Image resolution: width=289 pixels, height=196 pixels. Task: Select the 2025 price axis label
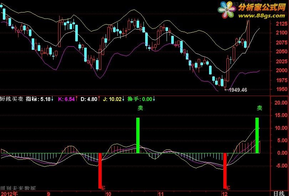(282, 61)
